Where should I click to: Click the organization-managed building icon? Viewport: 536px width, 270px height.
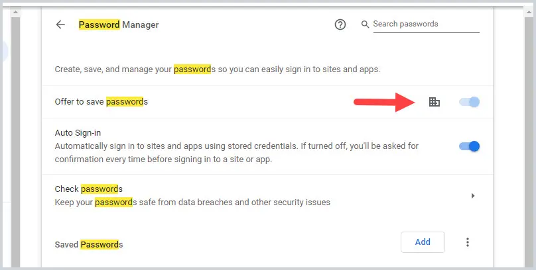tap(434, 102)
